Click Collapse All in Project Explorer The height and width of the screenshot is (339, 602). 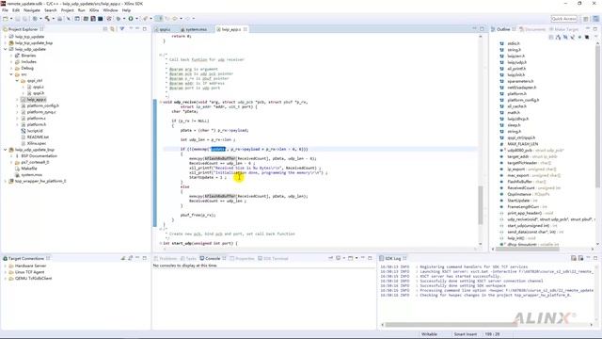click(105, 29)
